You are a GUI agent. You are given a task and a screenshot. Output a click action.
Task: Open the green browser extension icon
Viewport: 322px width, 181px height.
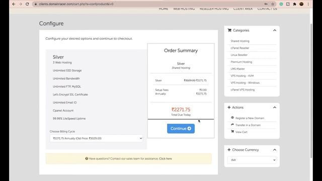(281, 4)
